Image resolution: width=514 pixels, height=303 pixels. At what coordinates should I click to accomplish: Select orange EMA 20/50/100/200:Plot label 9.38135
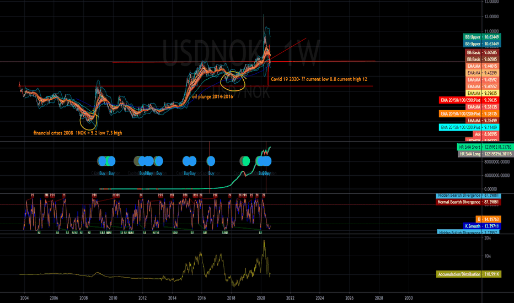[x=469, y=114]
